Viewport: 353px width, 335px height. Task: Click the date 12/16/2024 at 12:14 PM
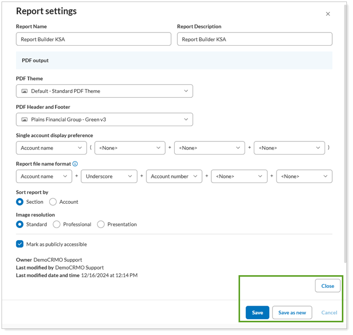tap(109, 275)
